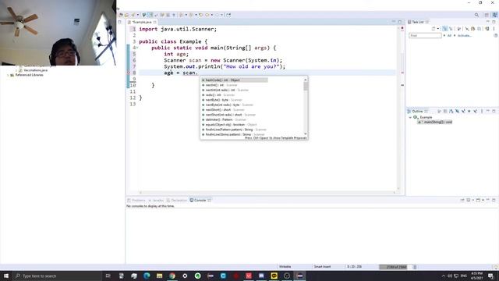Switch to the Console tab

[200, 200]
